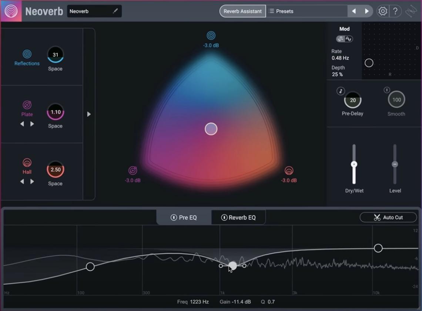
Task: Switch to Reverb EQ tab
Action: pos(238,217)
